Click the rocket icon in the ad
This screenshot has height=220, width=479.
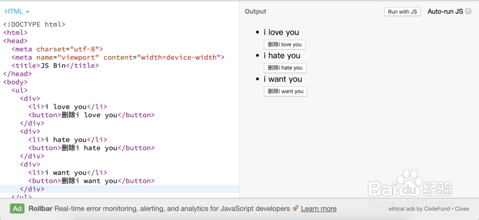[296, 209]
